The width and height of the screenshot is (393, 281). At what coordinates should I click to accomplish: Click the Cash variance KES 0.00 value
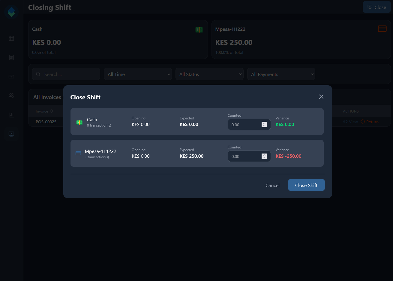[285, 124]
